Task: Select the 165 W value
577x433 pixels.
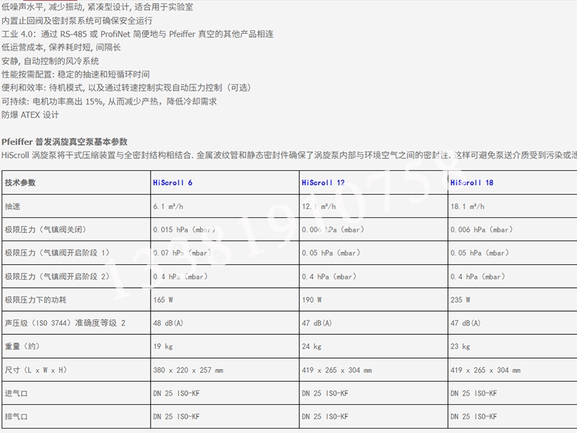Action: [163, 299]
